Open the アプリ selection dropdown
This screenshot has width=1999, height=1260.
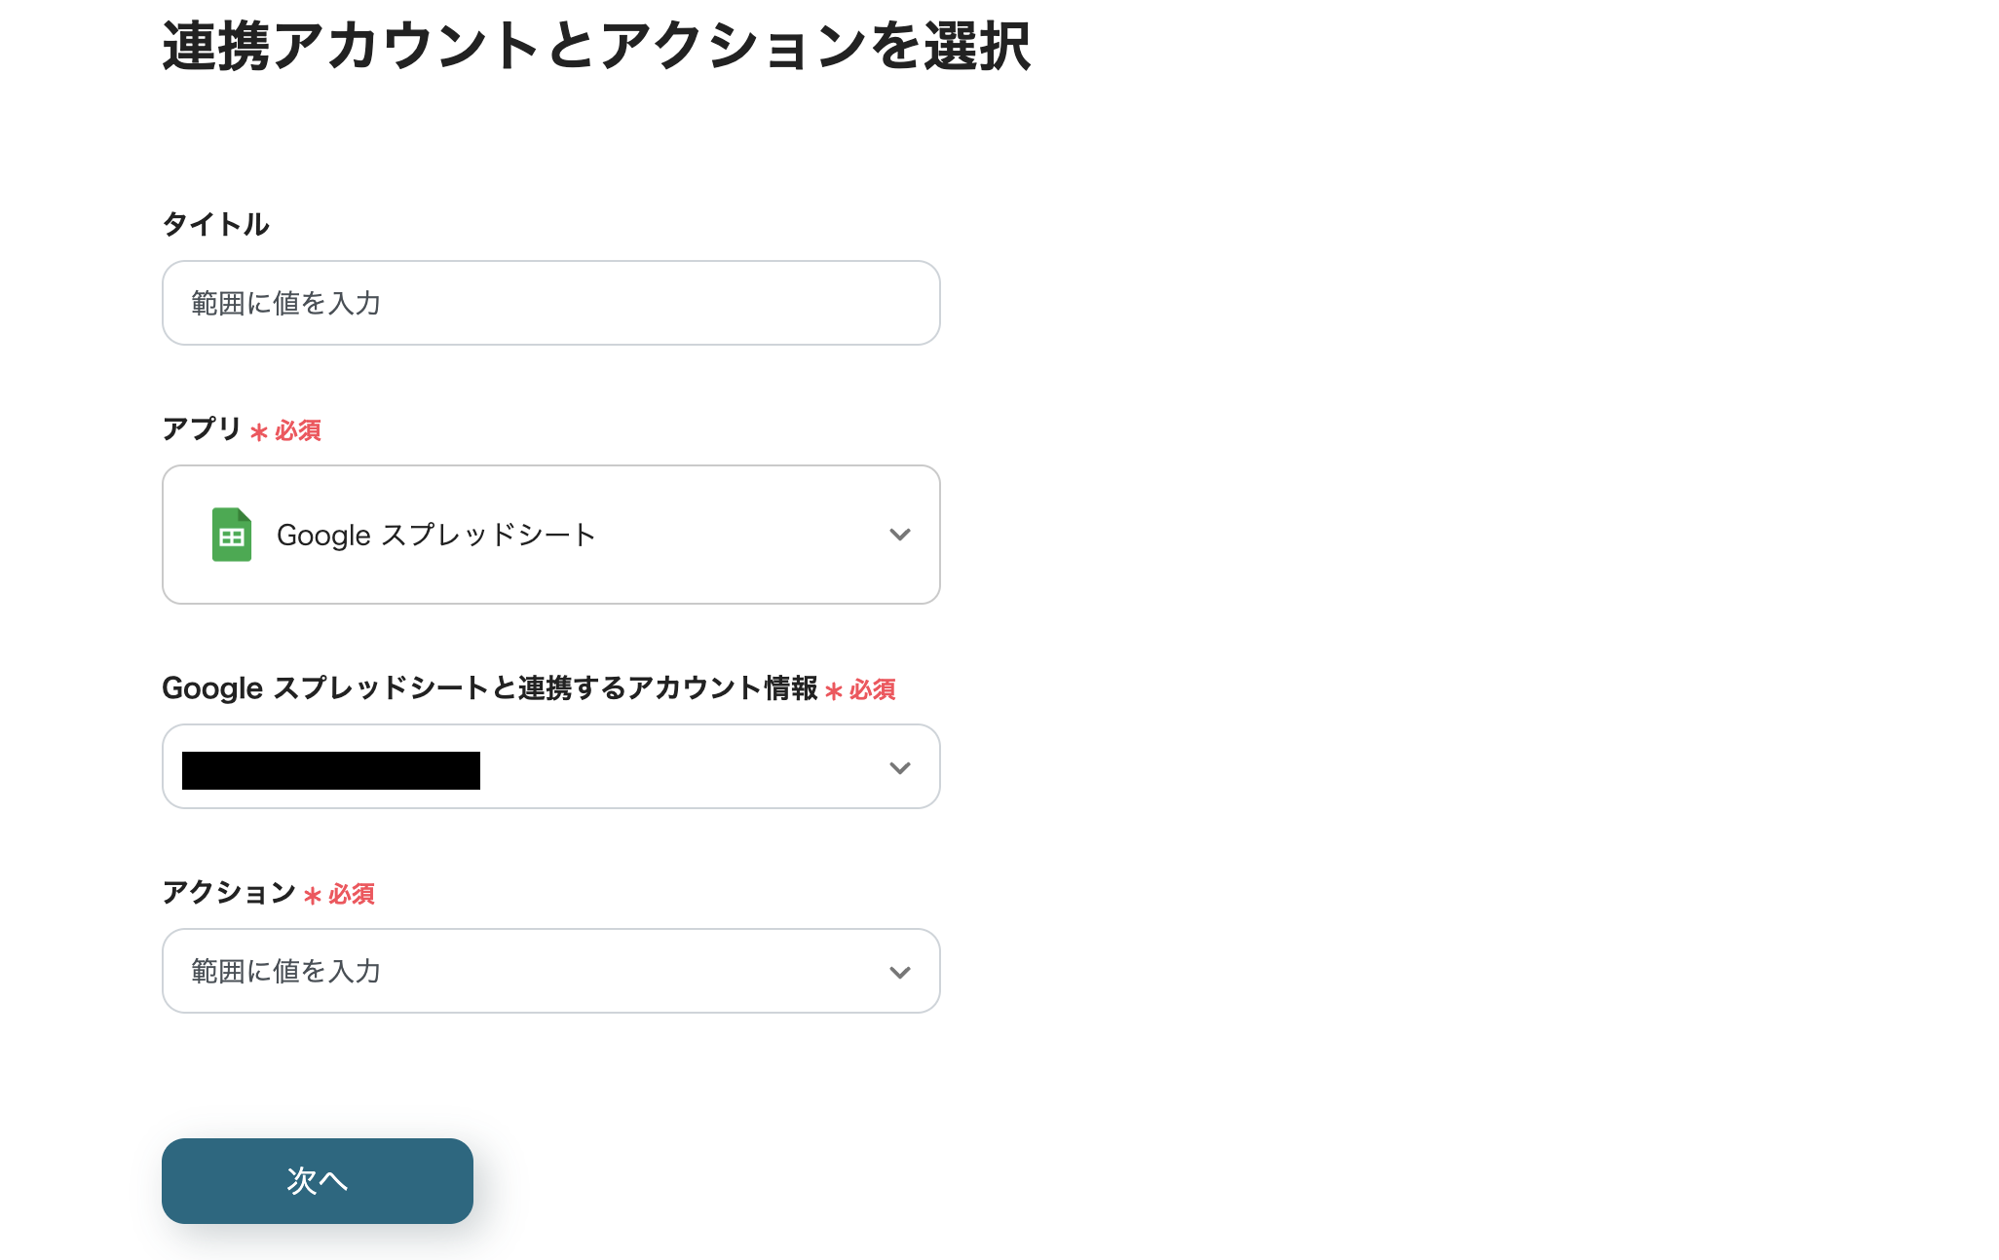(x=550, y=535)
